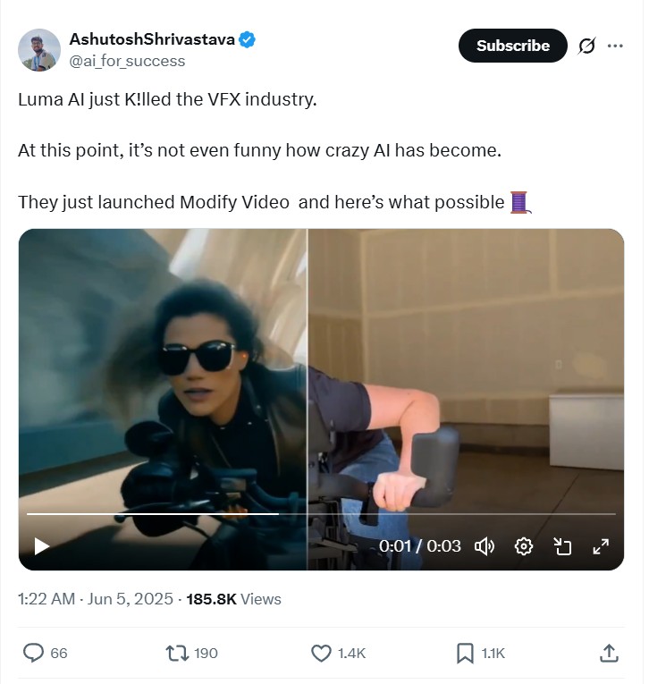Open video settings gear
This screenshot has height=684, width=649.
pos(524,545)
